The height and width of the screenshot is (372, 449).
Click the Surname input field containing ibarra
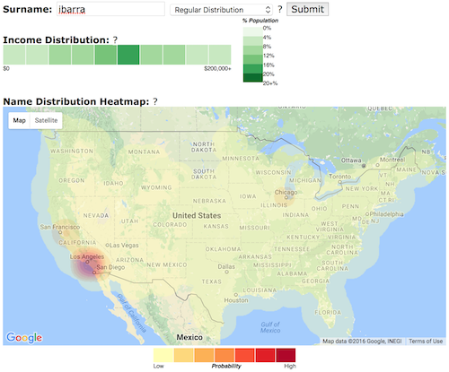click(x=110, y=9)
